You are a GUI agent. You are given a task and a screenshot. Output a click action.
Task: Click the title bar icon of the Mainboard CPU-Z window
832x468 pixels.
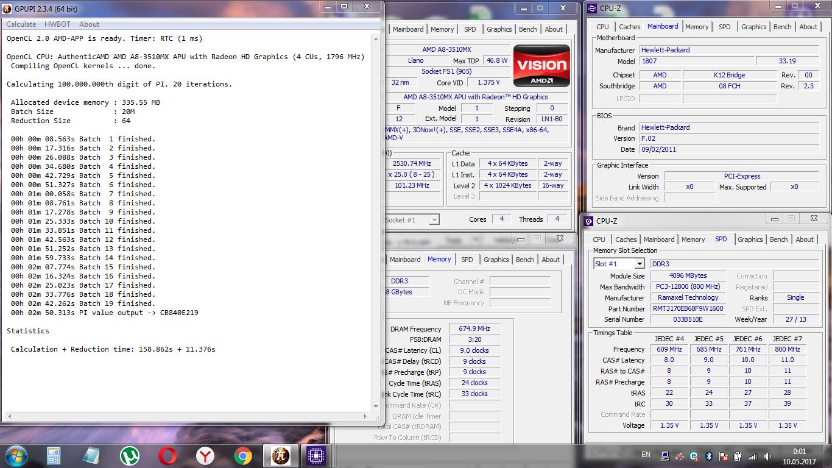[592, 8]
